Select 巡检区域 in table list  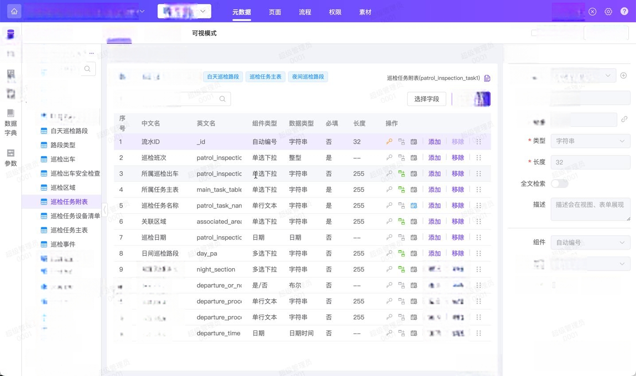coord(63,188)
